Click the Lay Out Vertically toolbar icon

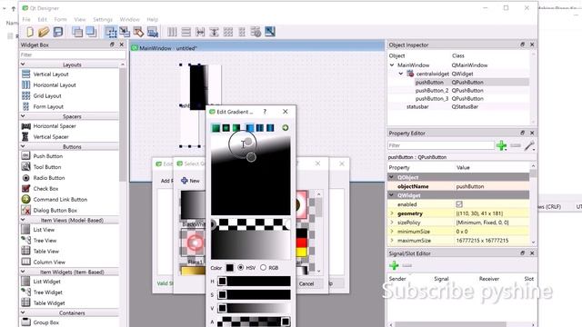186,33
